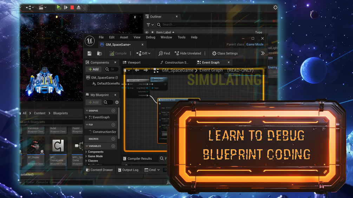Switch to the Viewport tab

(x=131, y=62)
